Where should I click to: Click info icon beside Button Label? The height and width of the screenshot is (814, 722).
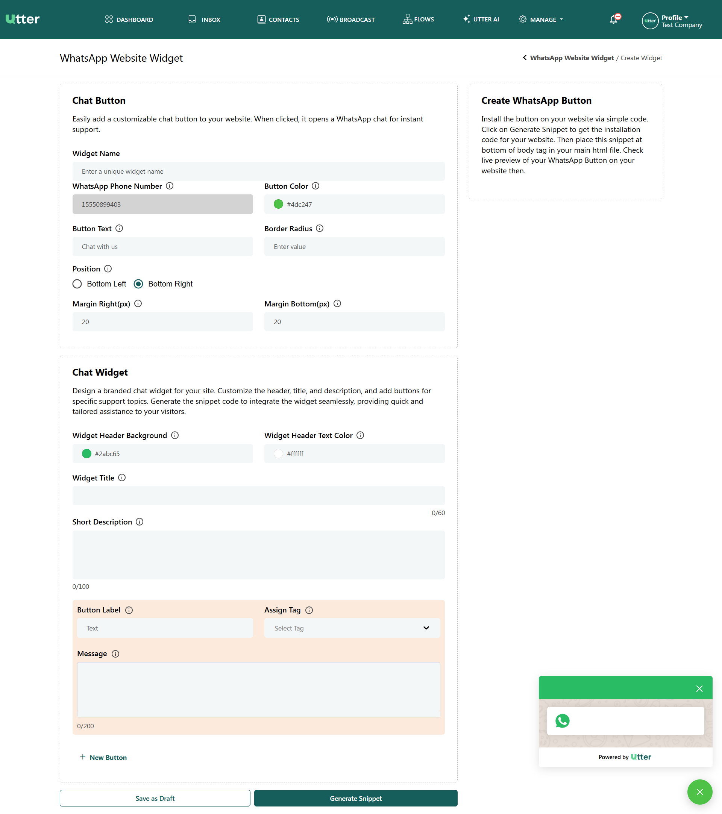(129, 610)
